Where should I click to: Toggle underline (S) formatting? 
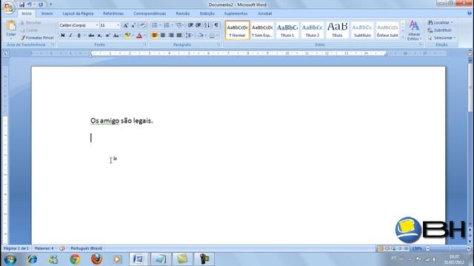click(79, 35)
